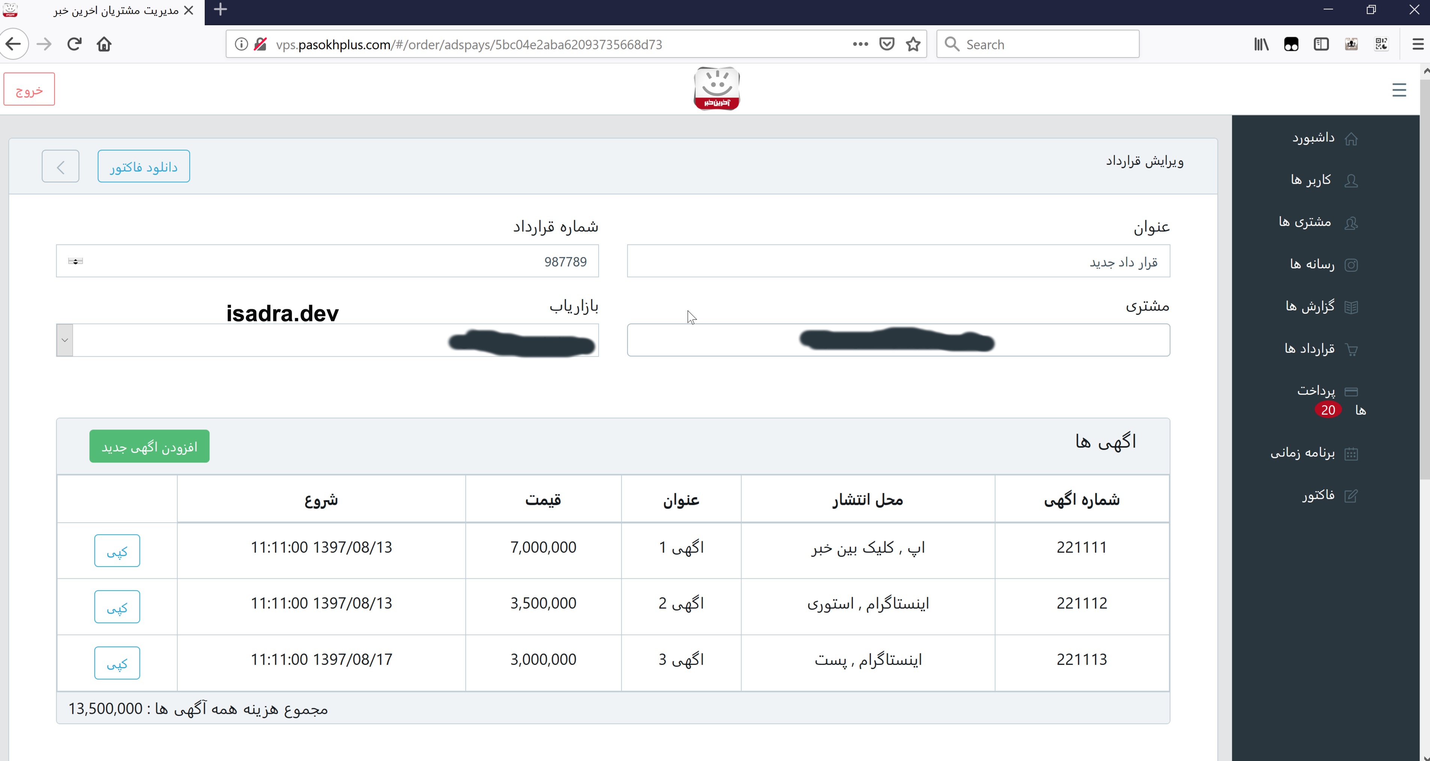Save page to Pocket icon
Viewport: 1430px width, 761px height.
(887, 44)
